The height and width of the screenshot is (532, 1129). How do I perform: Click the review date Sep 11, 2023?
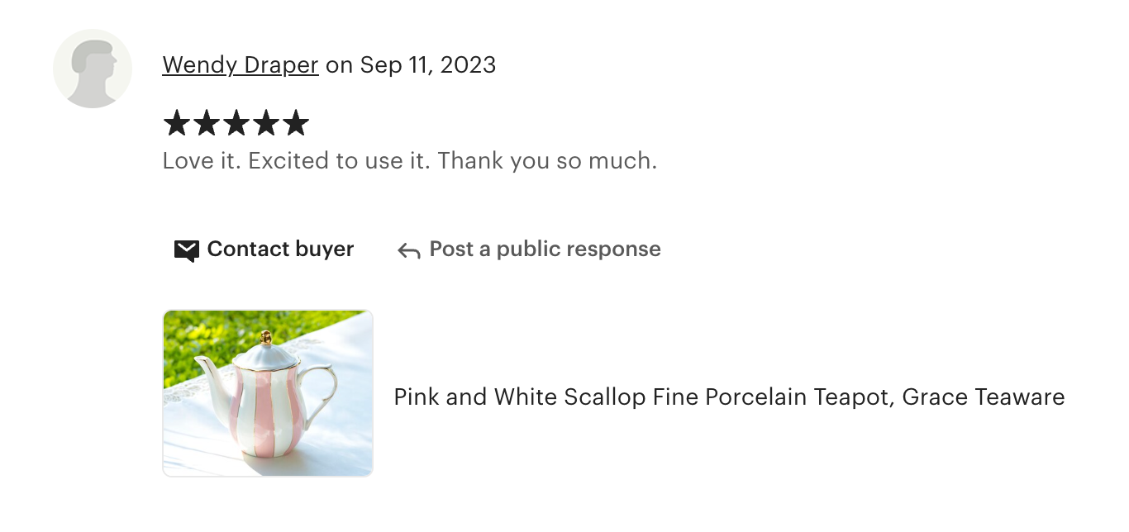click(x=427, y=65)
